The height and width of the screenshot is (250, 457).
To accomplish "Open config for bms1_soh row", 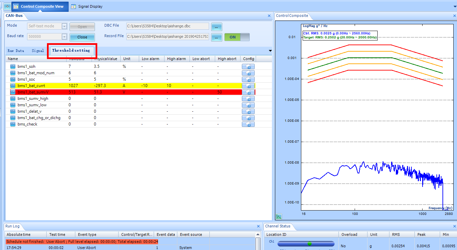I will pyautogui.click(x=248, y=66).
